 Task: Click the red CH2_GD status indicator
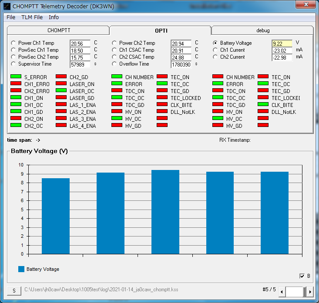pos(61,77)
